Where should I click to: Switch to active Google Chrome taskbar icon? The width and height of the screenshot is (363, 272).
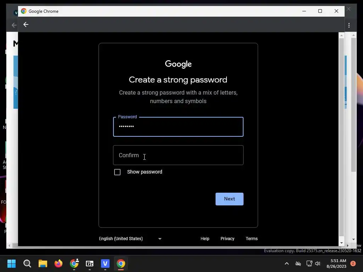(121, 263)
